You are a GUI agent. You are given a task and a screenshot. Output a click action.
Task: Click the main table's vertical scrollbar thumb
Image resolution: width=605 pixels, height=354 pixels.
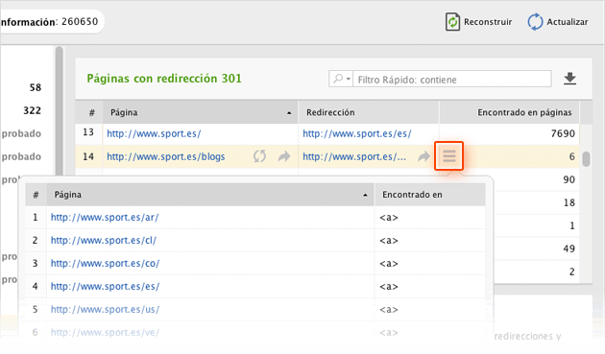pos(586,159)
